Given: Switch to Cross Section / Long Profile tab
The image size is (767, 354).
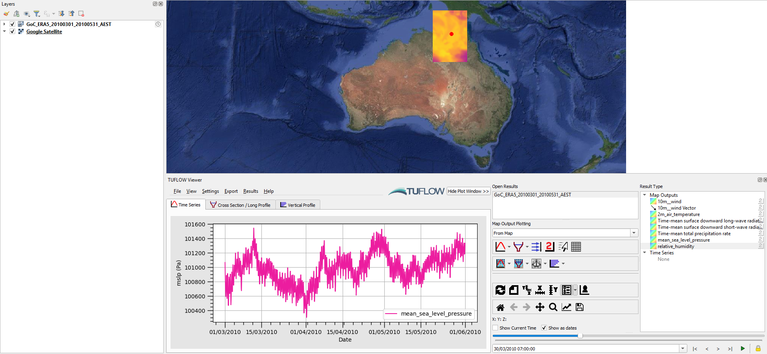Looking at the screenshot, I should (x=240, y=205).
